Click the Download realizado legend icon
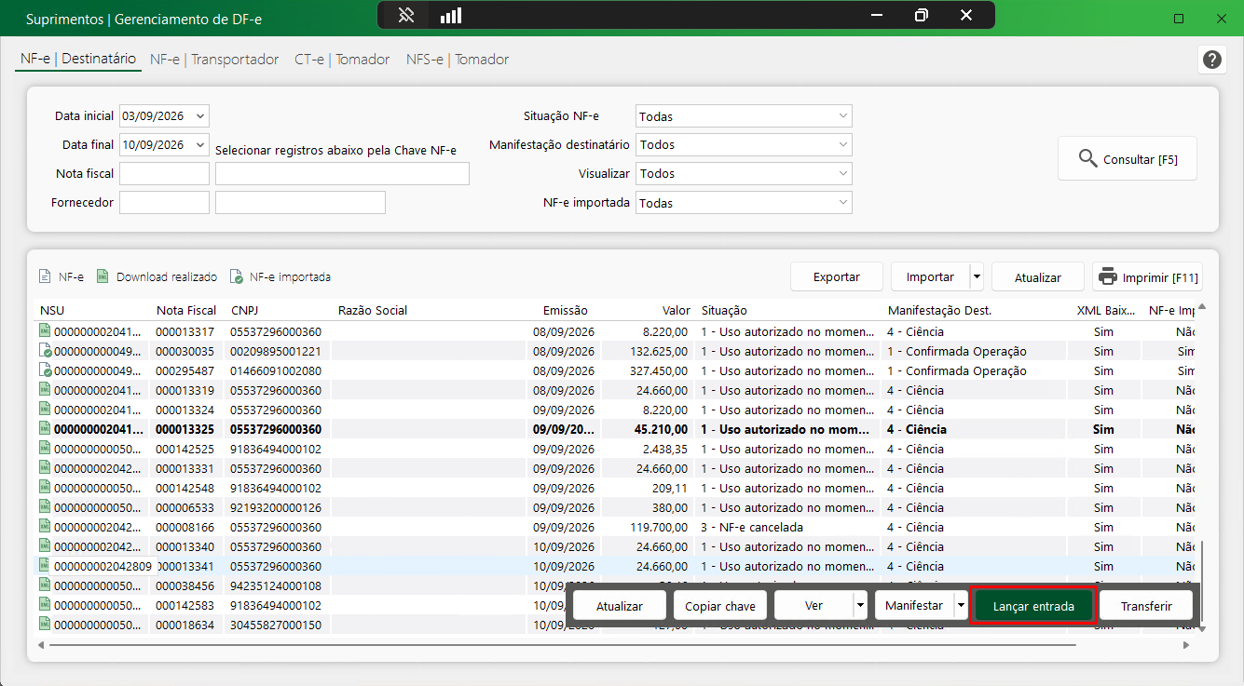 [103, 276]
